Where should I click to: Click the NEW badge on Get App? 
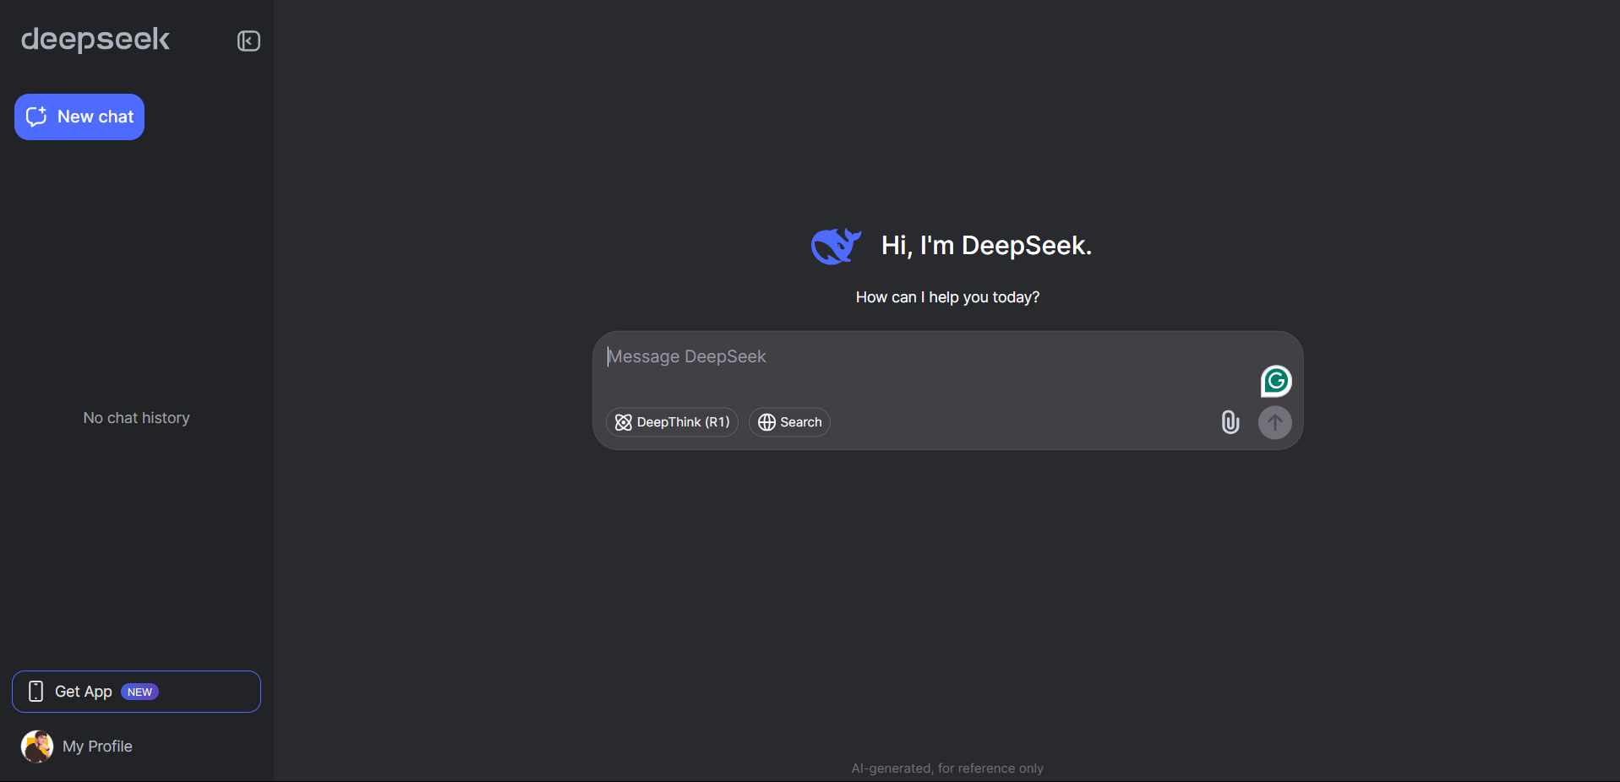tap(140, 691)
